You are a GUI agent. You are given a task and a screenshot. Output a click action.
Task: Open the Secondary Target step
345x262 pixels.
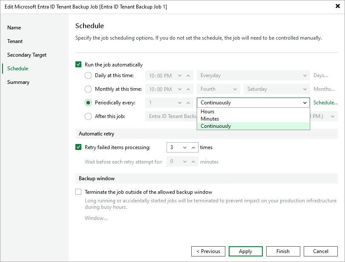click(x=26, y=55)
